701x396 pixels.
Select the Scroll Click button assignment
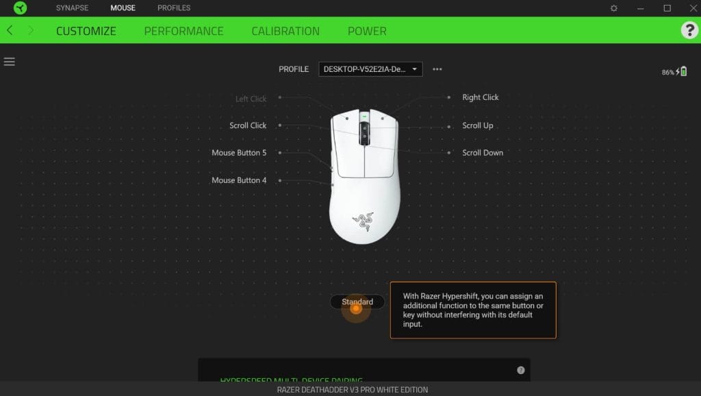[x=248, y=125]
